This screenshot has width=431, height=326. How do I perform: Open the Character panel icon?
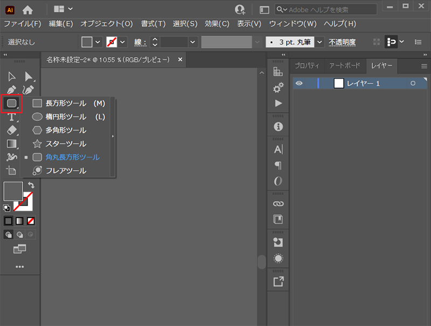pos(278,149)
